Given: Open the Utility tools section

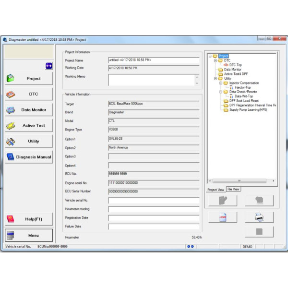Looking at the screenshot, I should [28, 142].
